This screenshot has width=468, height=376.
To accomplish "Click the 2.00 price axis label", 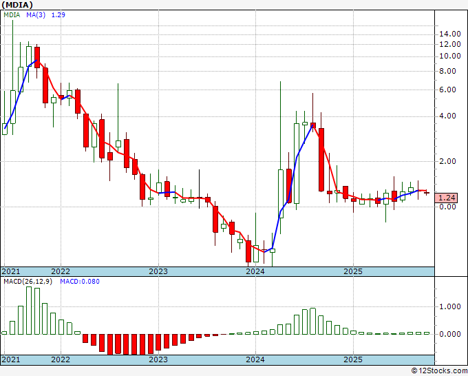I will click(448, 161).
